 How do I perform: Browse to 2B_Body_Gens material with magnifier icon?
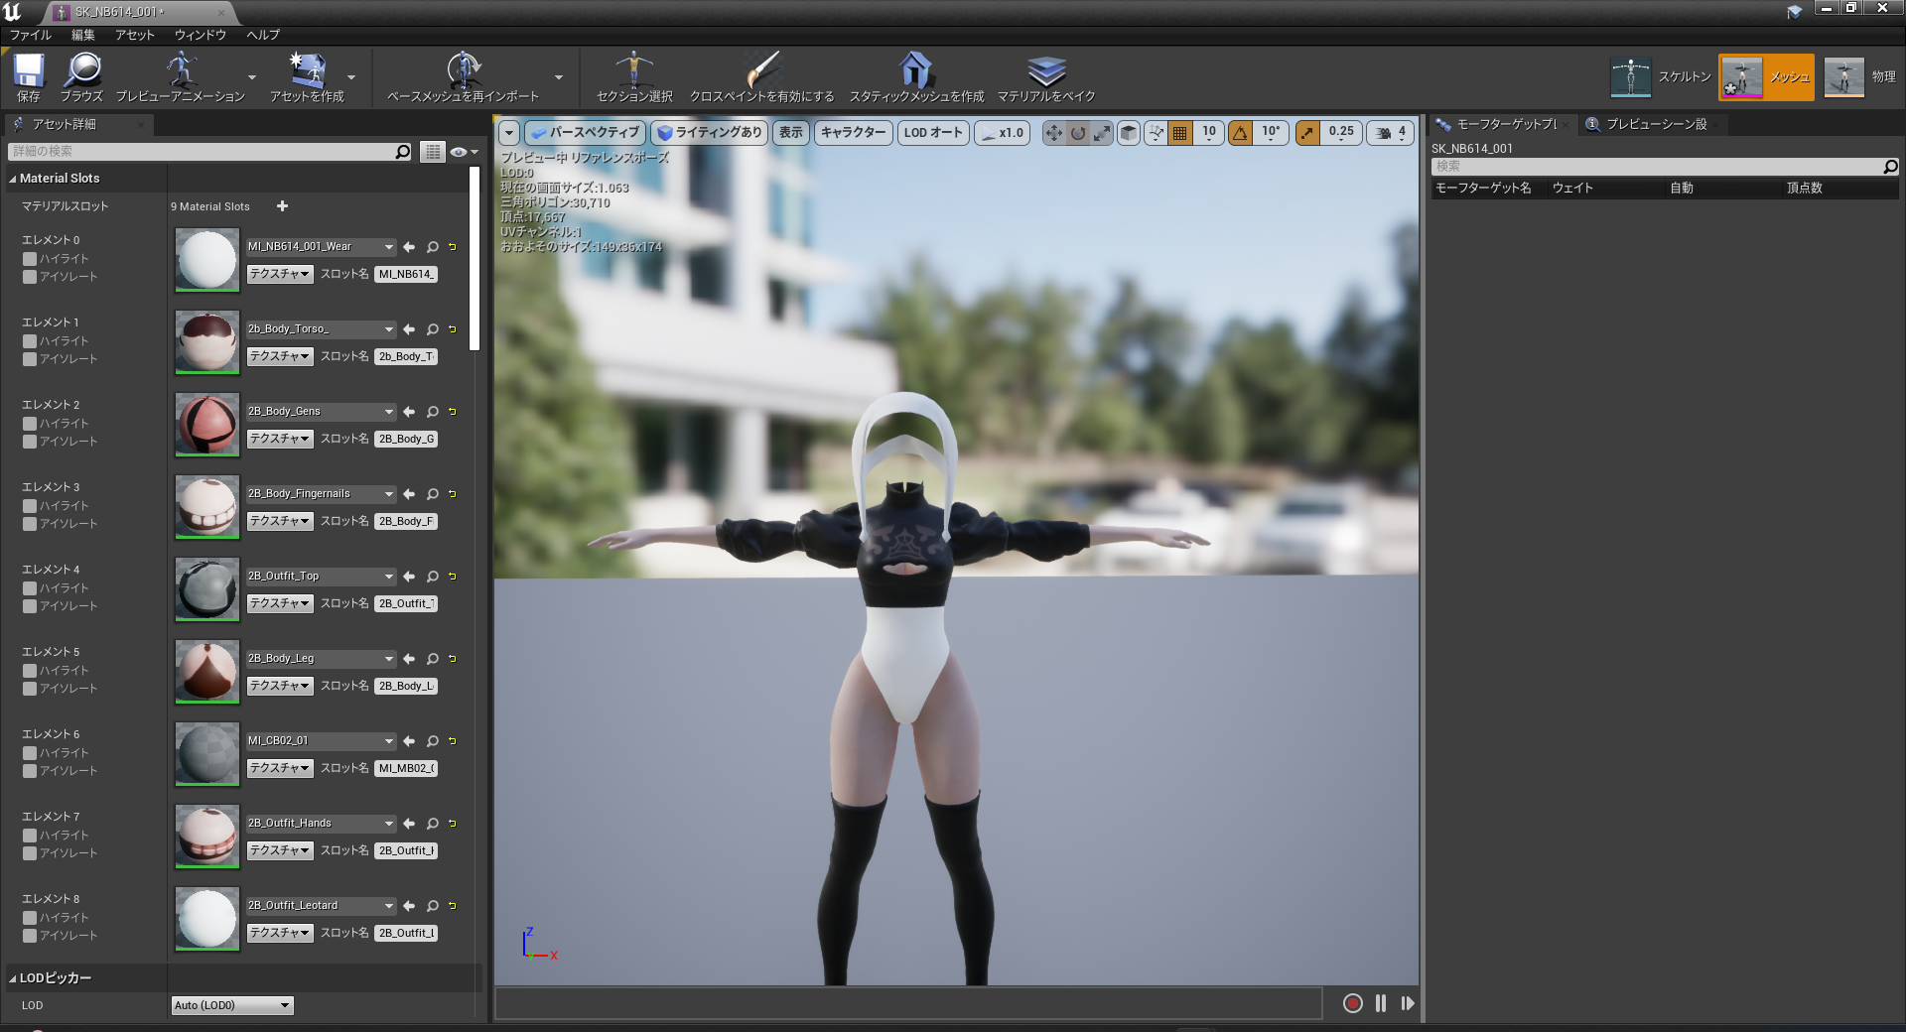click(433, 412)
